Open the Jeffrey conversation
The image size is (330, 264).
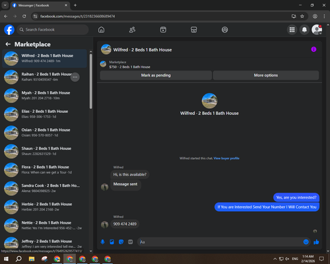44,244
